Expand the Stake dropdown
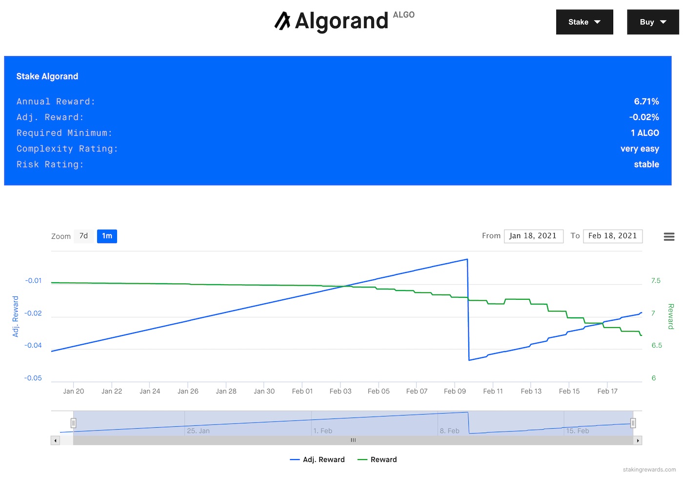The width and height of the screenshot is (683, 480). click(584, 22)
